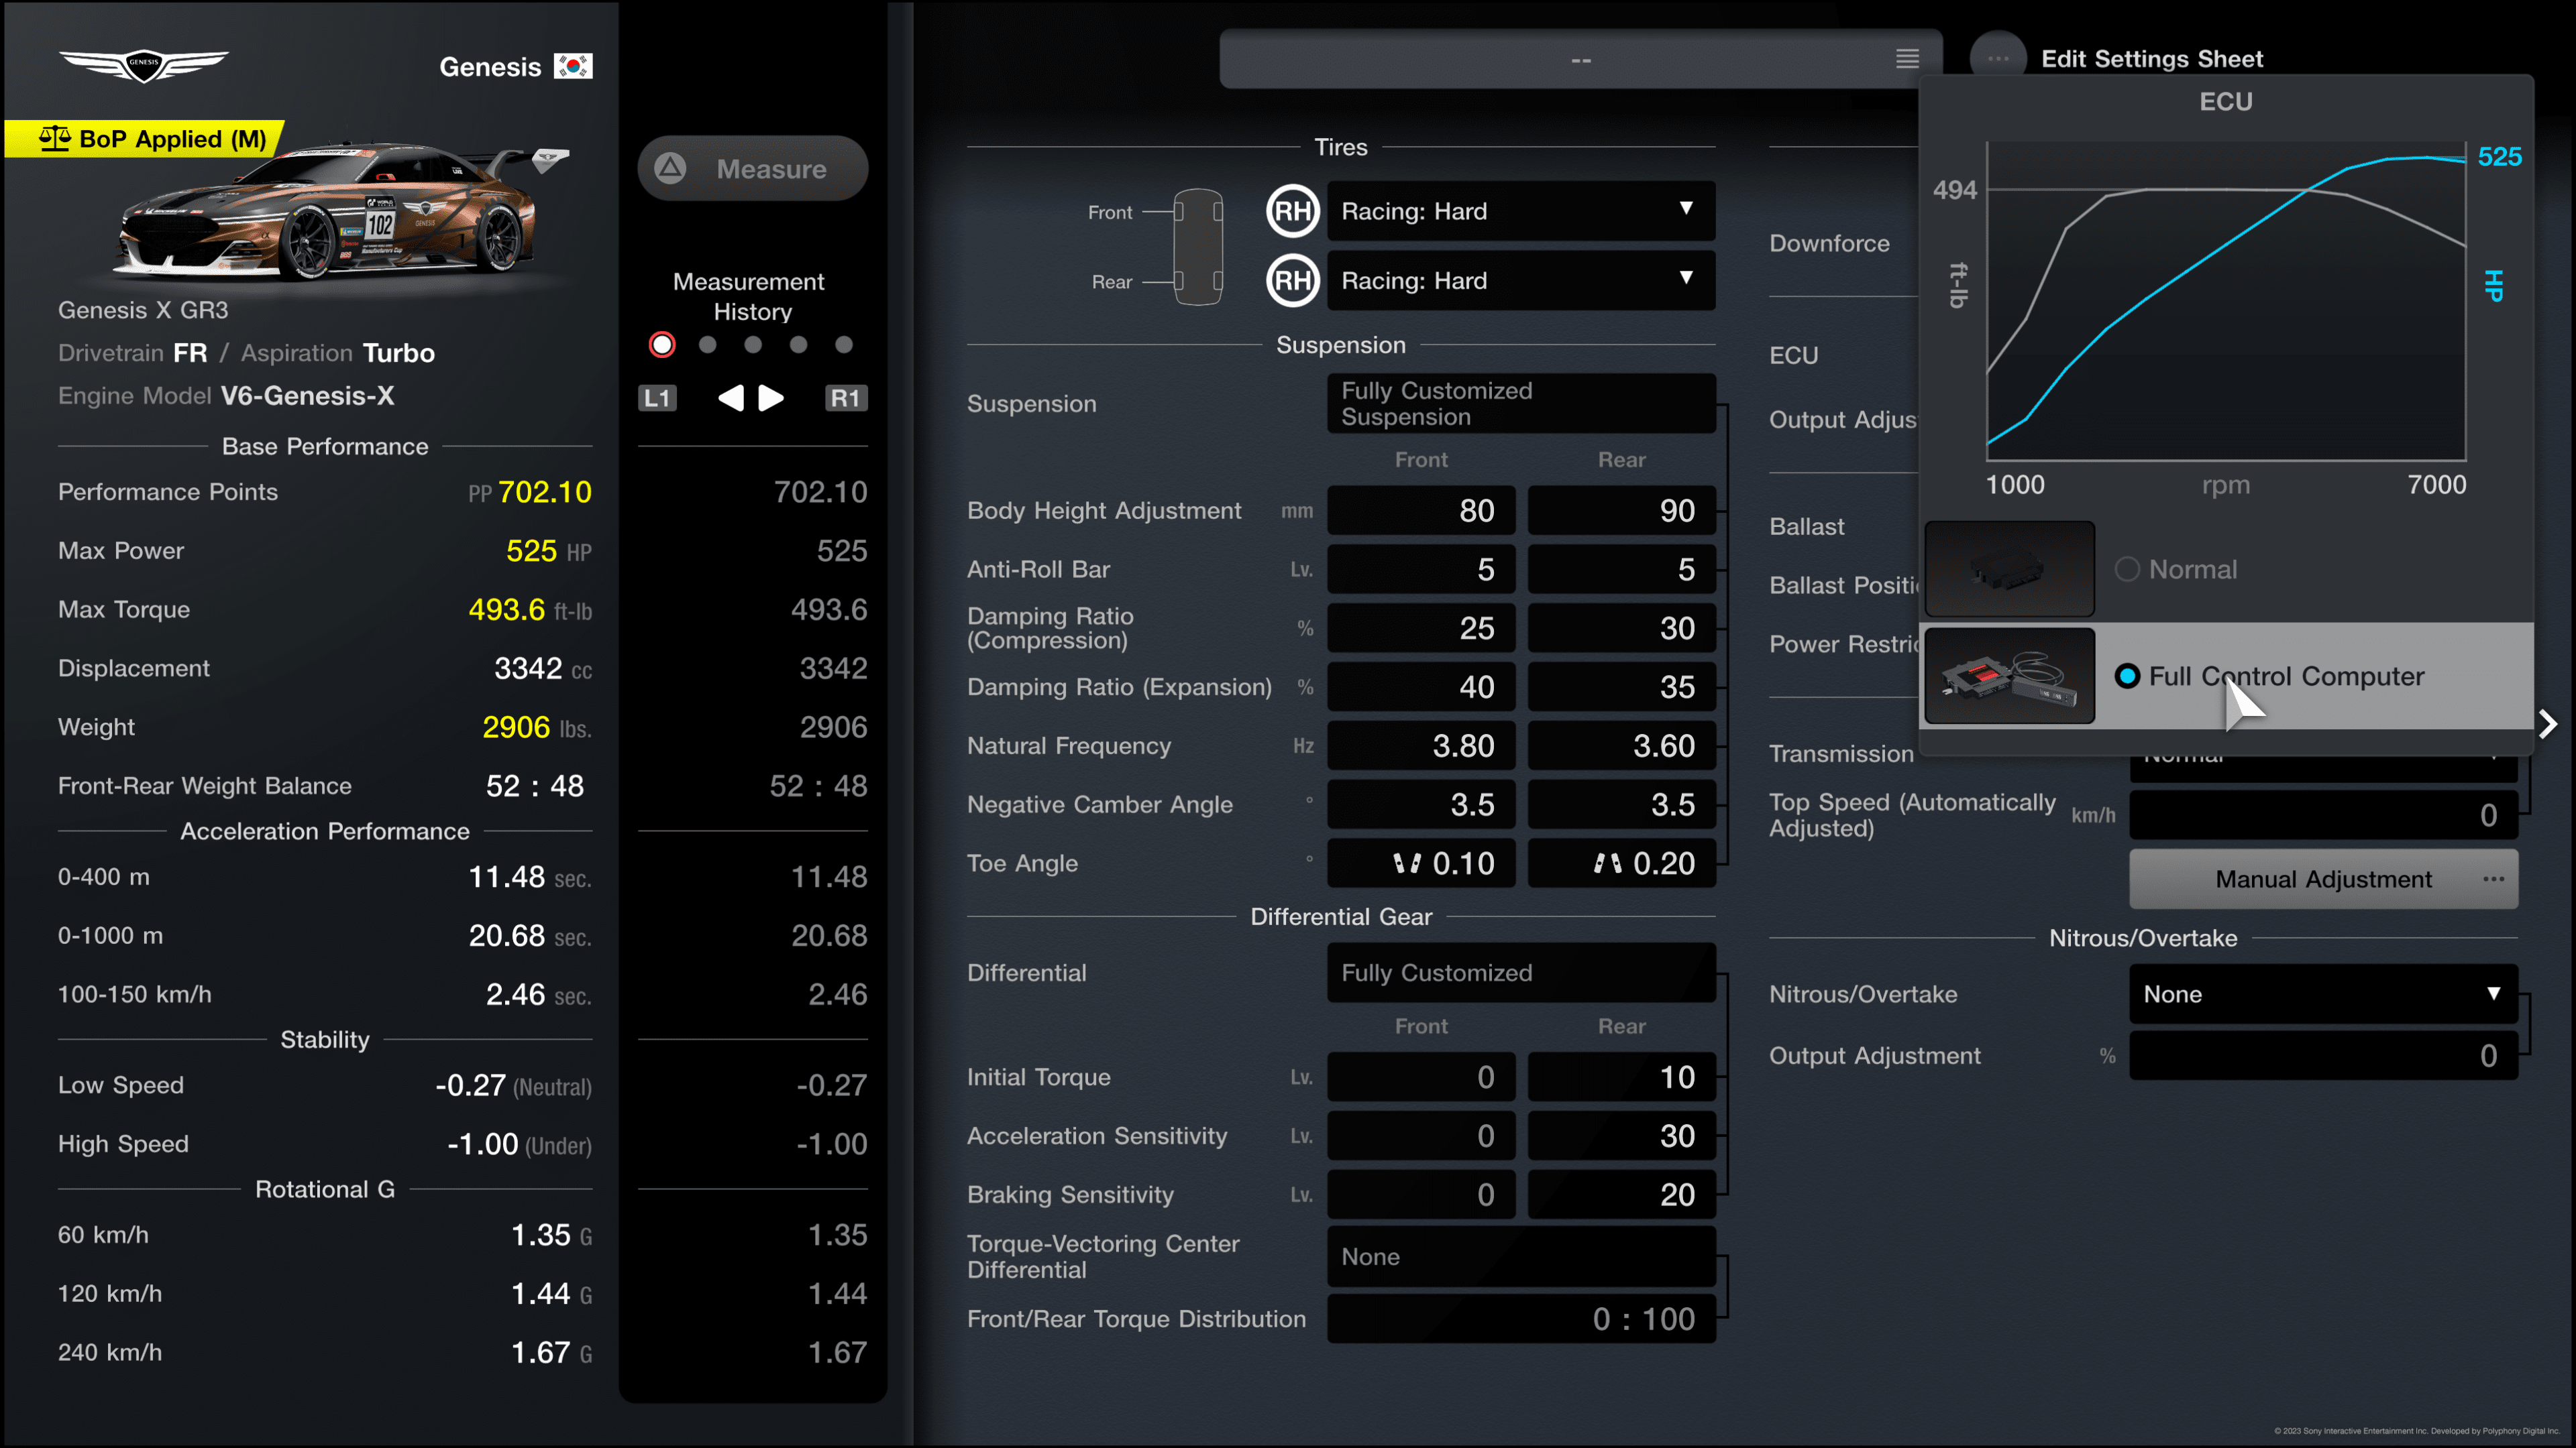Choose the Full Control Computer option
The image size is (2576, 1448).
point(2228,676)
